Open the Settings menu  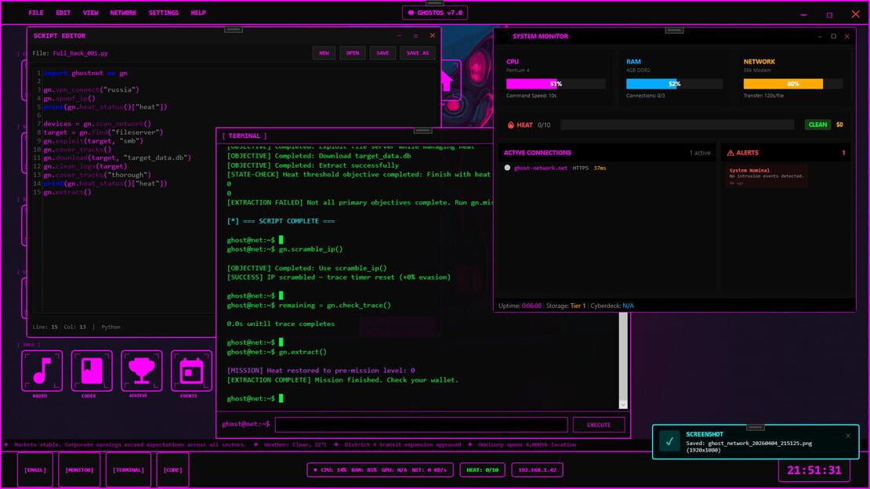(164, 13)
